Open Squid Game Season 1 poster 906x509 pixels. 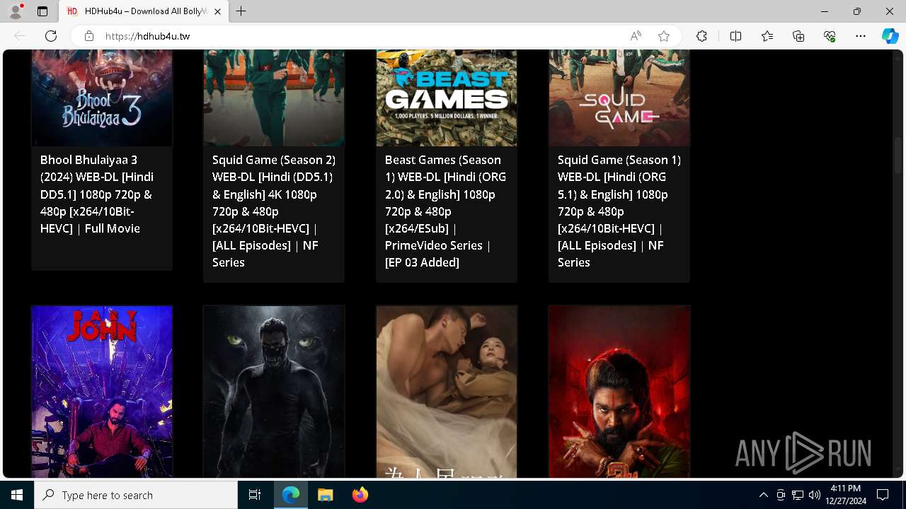[619, 98]
